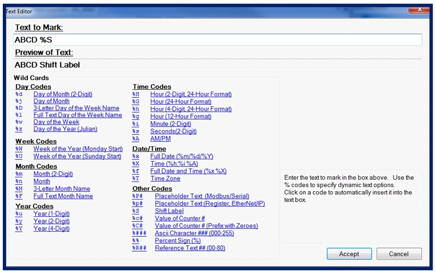Insert the Time Zone code
The height and width of the screenshot is (273, 436).
(x=166, y=178)
